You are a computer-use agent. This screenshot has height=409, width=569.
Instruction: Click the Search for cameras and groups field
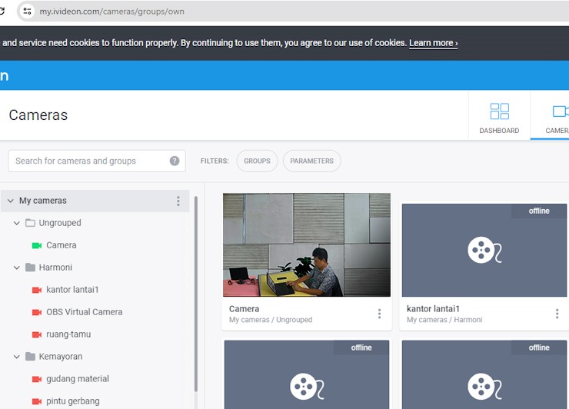[x=97, y=161]
